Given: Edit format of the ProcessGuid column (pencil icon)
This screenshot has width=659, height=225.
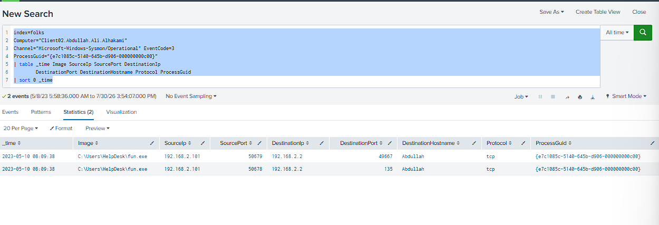Looking at the screenshot, I should coord(653,143).
